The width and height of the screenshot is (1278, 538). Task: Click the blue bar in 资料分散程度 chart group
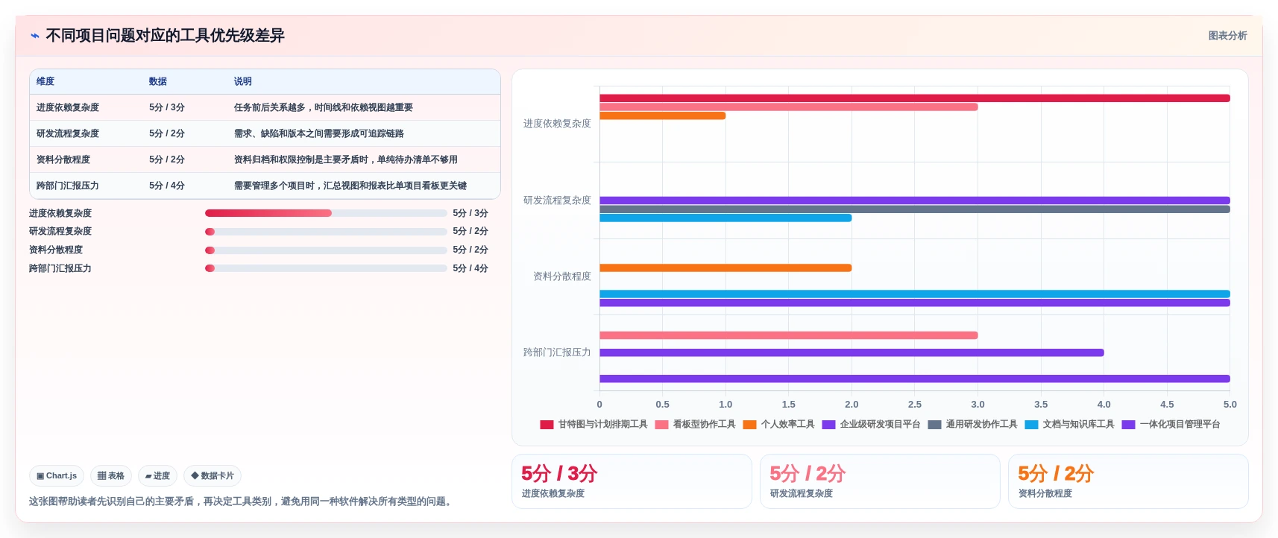tap(914, 294)
